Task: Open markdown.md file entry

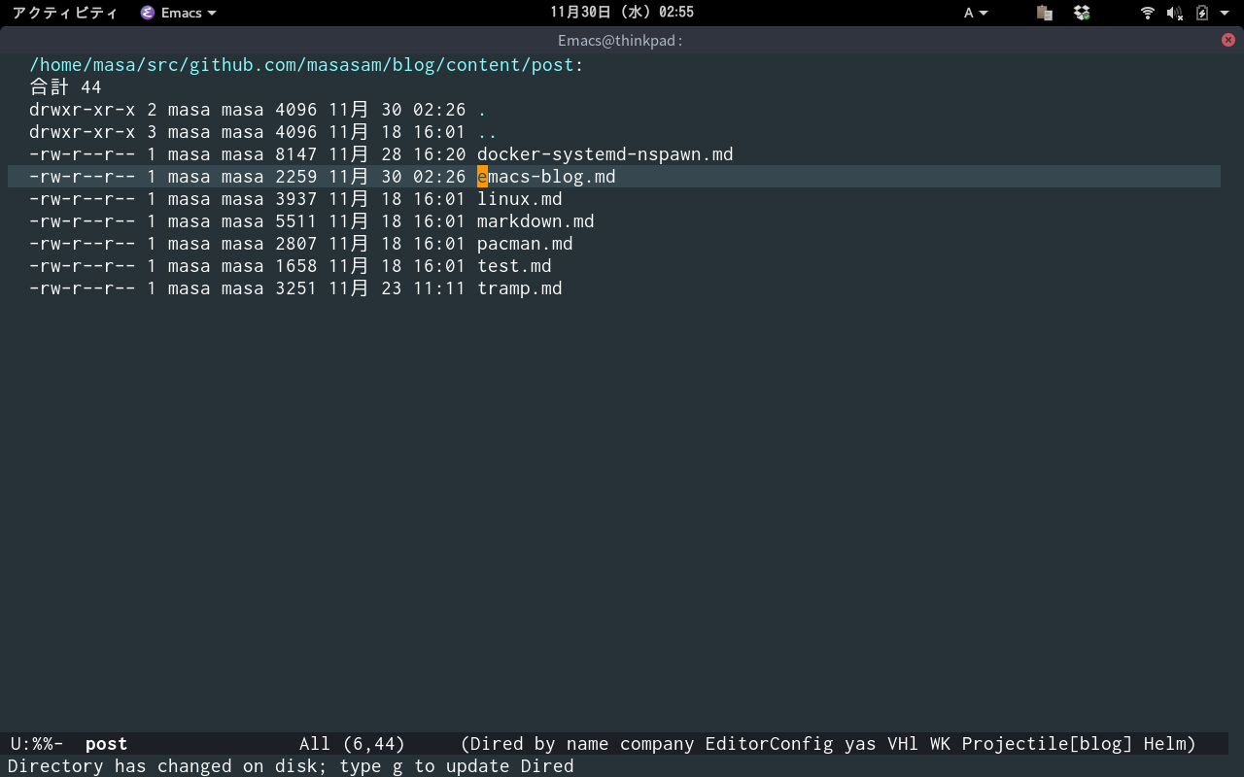Action: (536, 221)
